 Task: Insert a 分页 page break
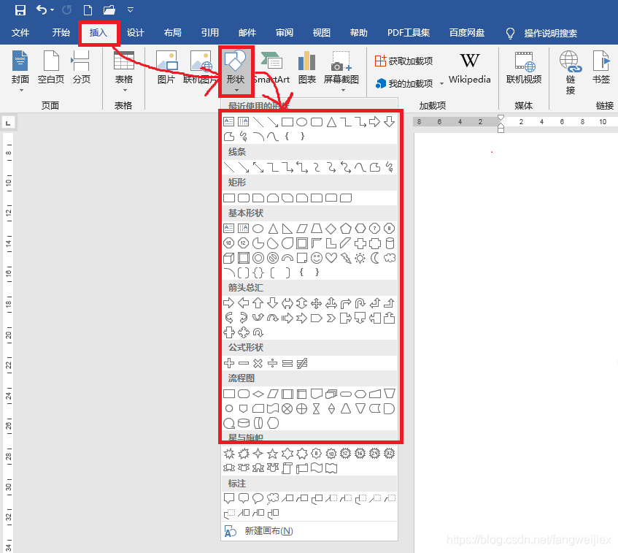[x=81, y=67]
